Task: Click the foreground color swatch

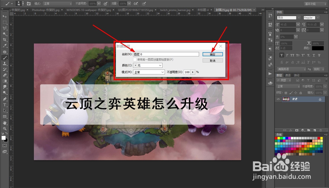Action: click(3, 138)
